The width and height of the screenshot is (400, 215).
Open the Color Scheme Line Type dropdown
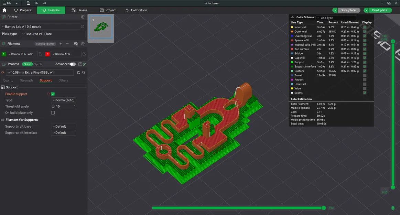pyautogui.click(x=336, y=18)
